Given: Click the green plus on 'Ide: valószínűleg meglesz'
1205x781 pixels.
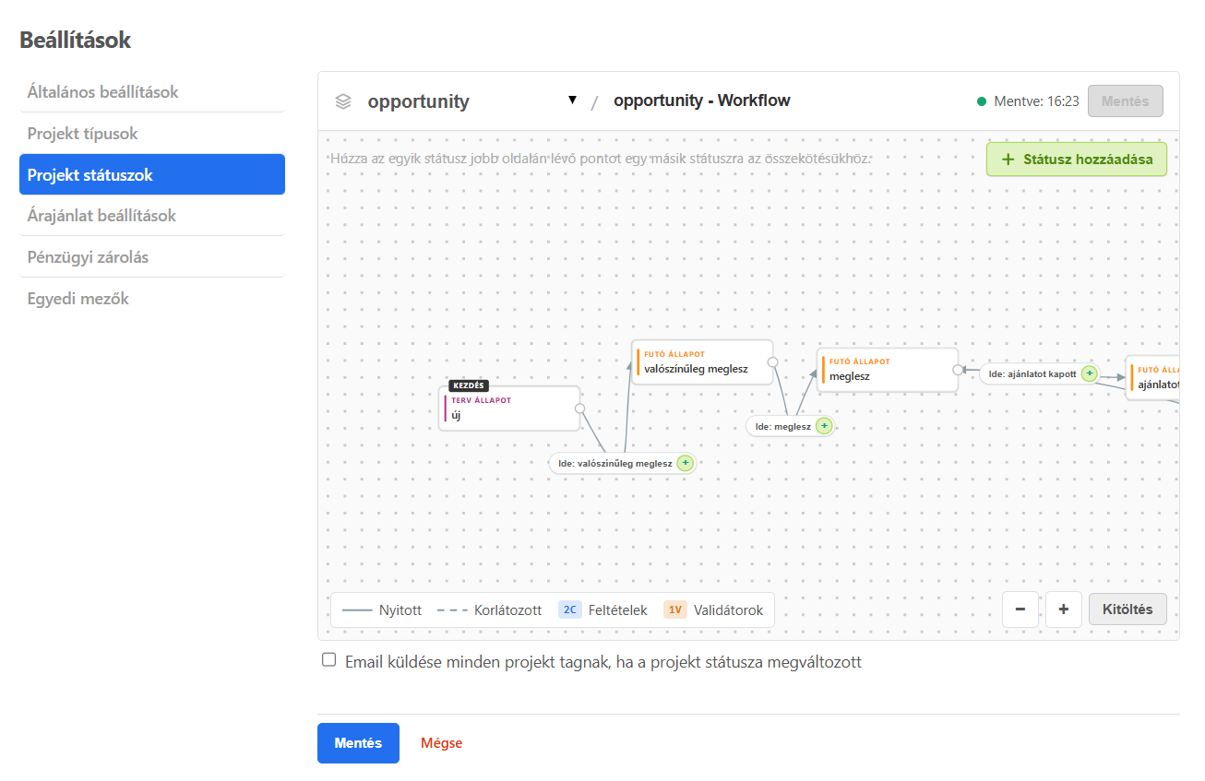Looking at the screenshot, I should tap(685, 463).
